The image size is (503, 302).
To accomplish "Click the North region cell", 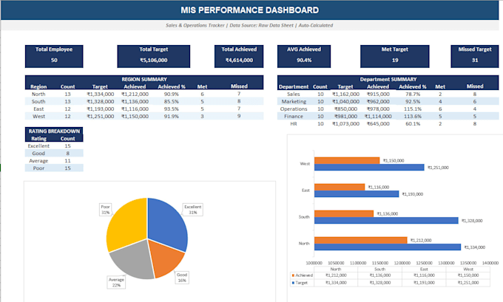I will point(38,95).
